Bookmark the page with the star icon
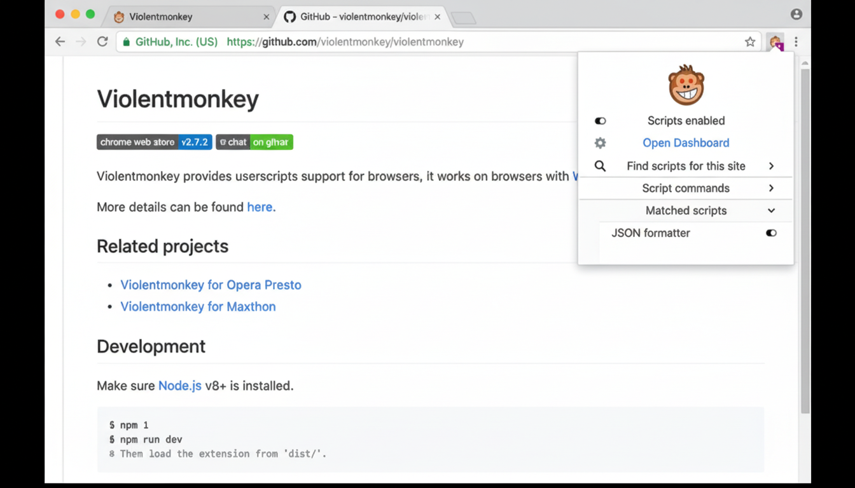 (x=750, y=41)
